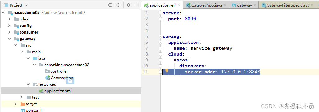319x112 pixels.
Task: Click the java source folder
Action: coord(42,58)
